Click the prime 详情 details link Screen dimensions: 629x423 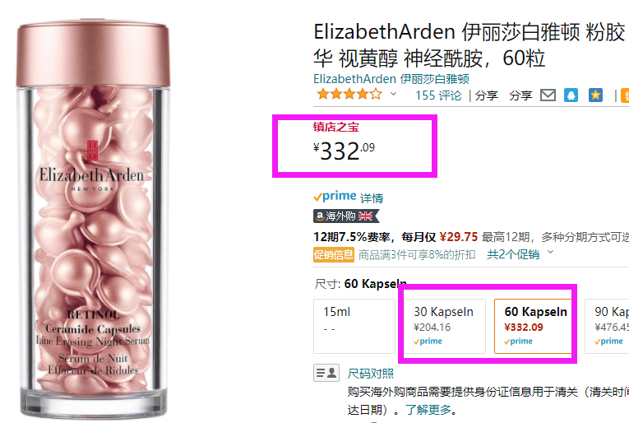click(x=372, y=198)
